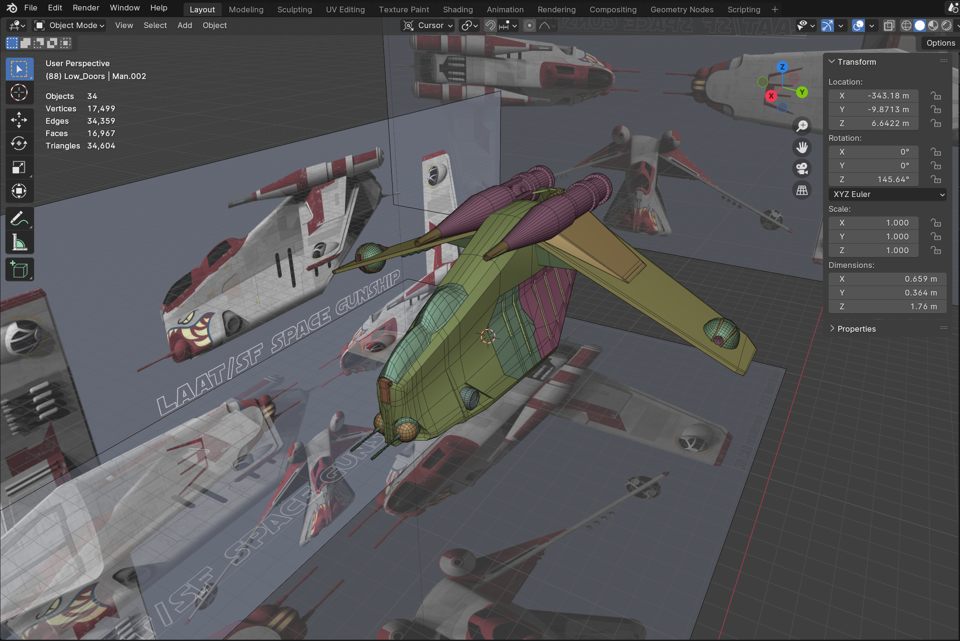Switch to the Modeling workspace tab

[246, 10]
